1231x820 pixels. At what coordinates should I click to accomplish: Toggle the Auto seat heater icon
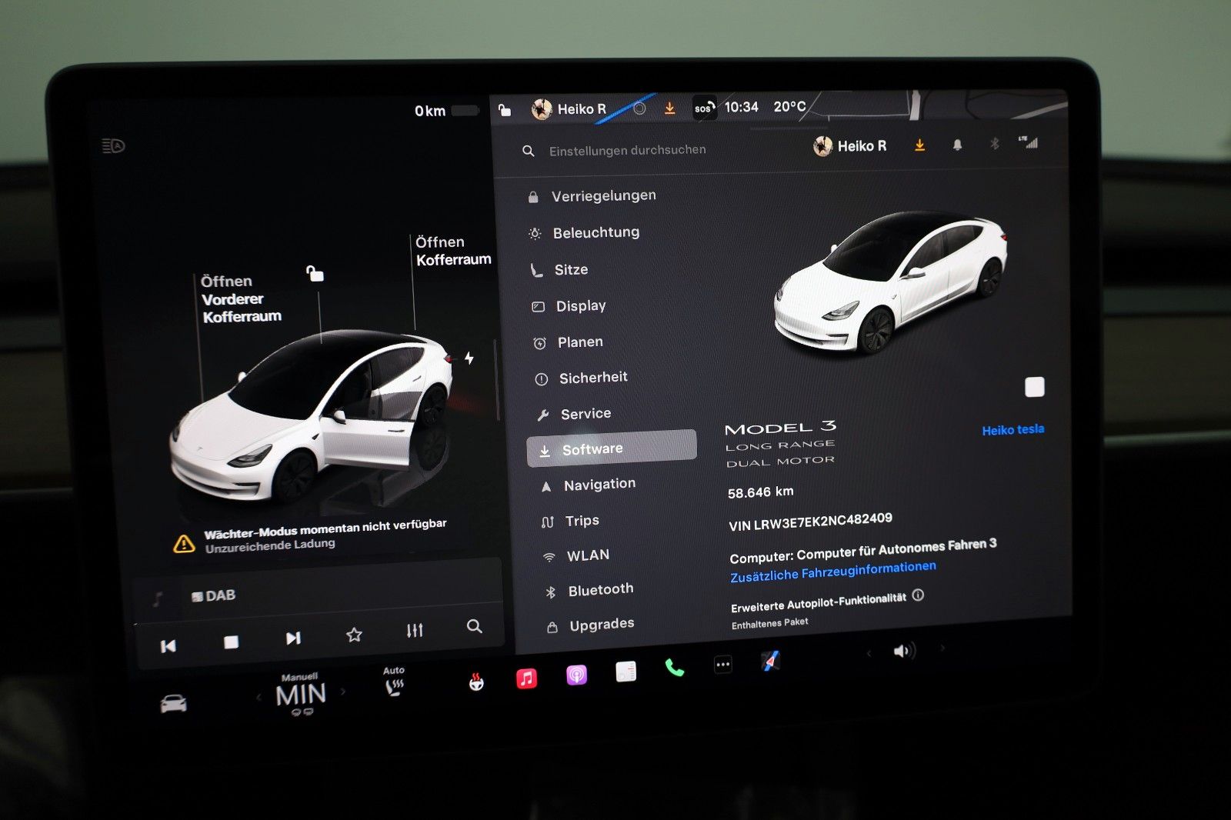(x=394, y=682)
